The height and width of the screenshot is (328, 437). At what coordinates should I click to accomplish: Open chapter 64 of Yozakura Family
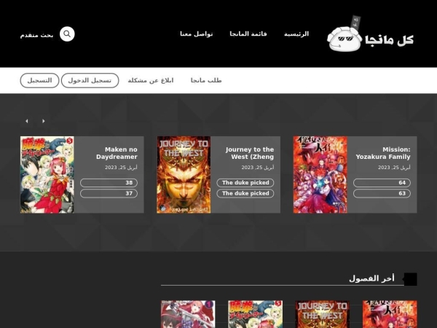(382, 183)
